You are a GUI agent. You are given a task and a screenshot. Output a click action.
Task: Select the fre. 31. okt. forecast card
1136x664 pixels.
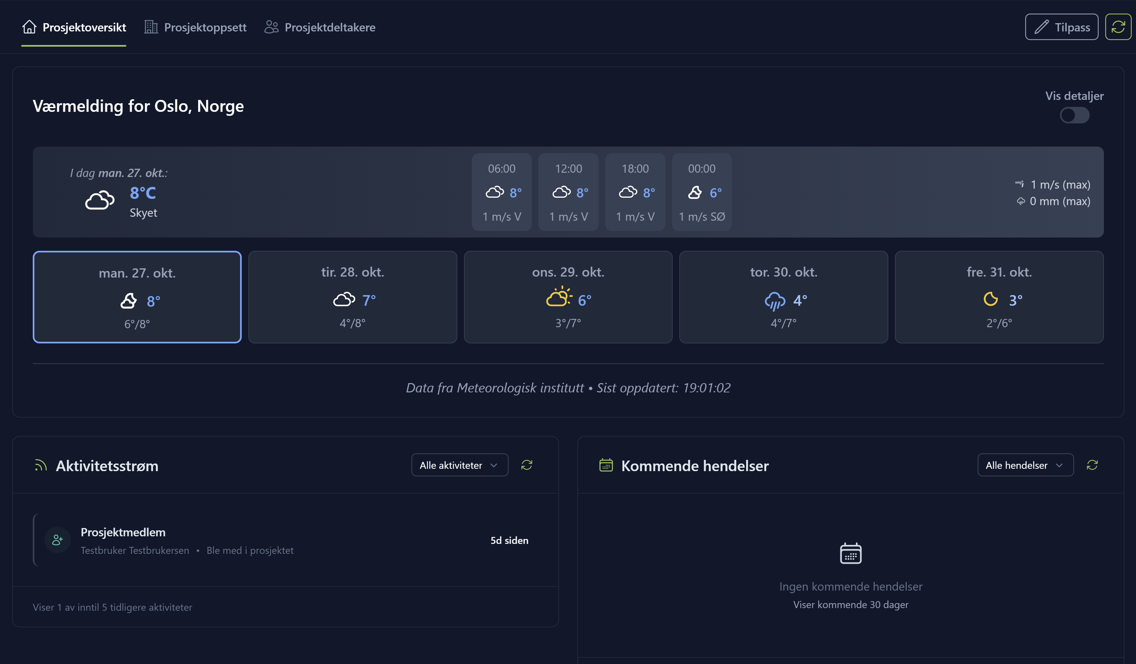(x=998, y=297)
